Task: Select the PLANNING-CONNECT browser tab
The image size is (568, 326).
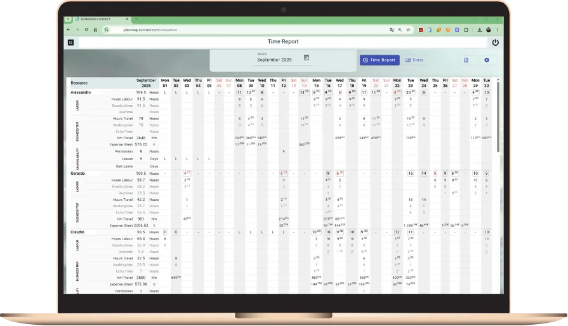Action: tap(102, 19)
